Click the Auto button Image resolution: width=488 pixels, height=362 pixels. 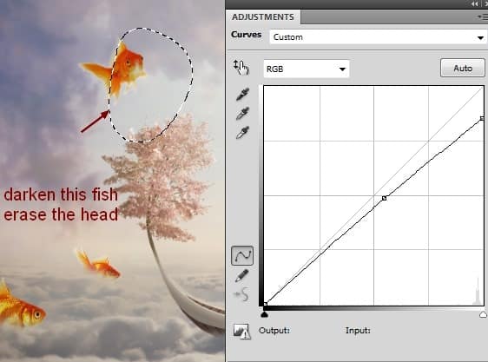tap(463, 68)
